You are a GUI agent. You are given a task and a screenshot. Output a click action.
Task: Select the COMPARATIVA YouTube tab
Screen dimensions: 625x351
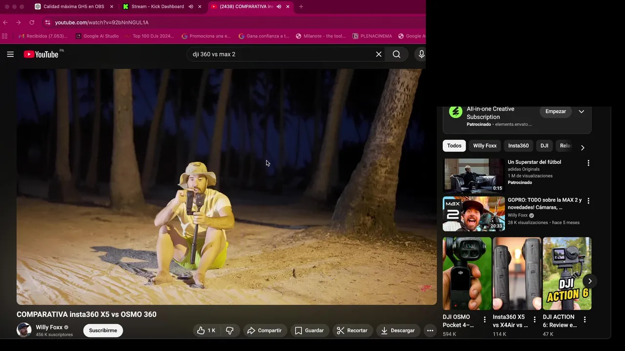pyautogui.click(x=246, y=6)
